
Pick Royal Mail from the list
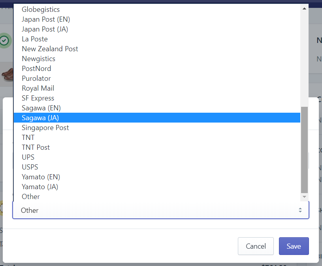click(157, 88)
